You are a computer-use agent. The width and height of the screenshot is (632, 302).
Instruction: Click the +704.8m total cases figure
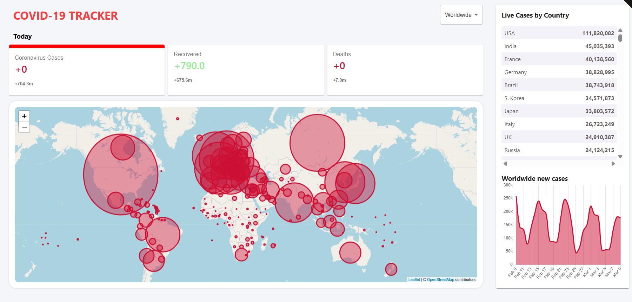(24, 84)
